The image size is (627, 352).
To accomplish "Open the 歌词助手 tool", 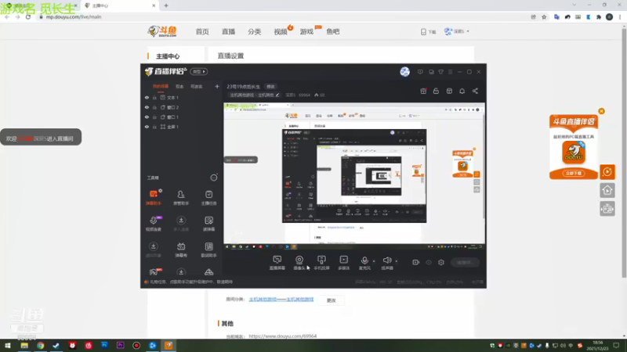I will click(x=208, y=250).
